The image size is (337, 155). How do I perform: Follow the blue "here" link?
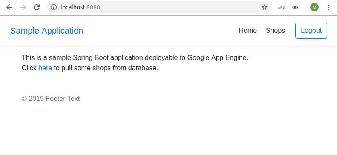coord(45,68)
